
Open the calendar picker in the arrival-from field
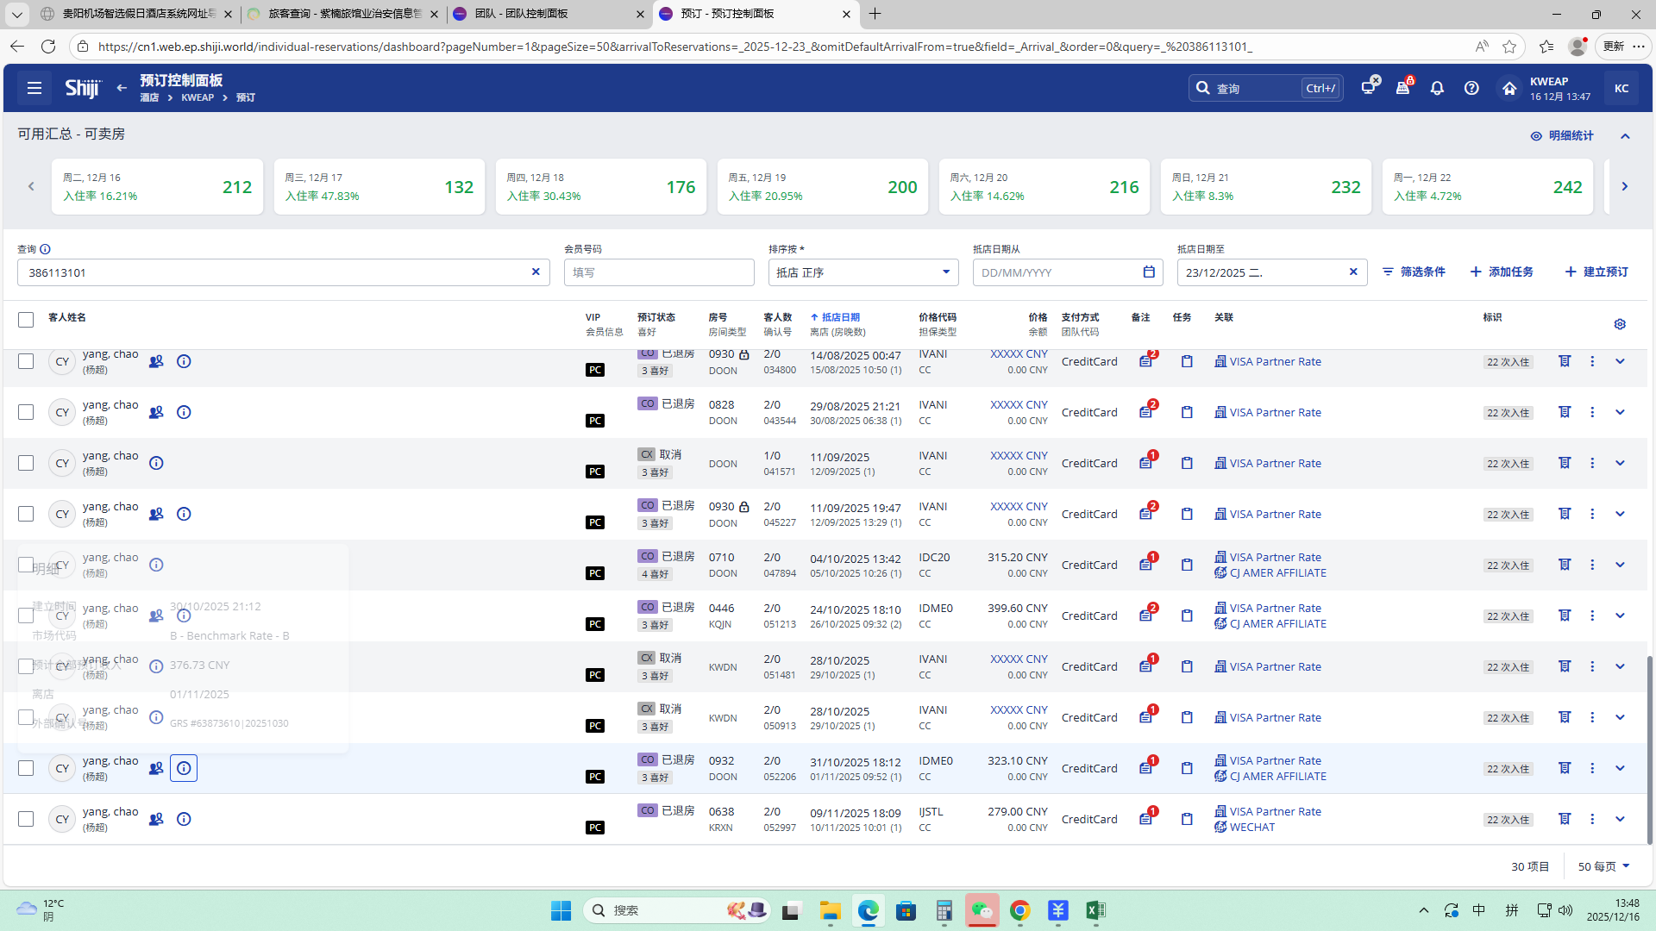tap(1149, 272)
